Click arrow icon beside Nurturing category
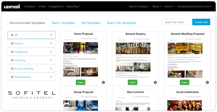This screenshot has height=112, width=217. [12, 60]
